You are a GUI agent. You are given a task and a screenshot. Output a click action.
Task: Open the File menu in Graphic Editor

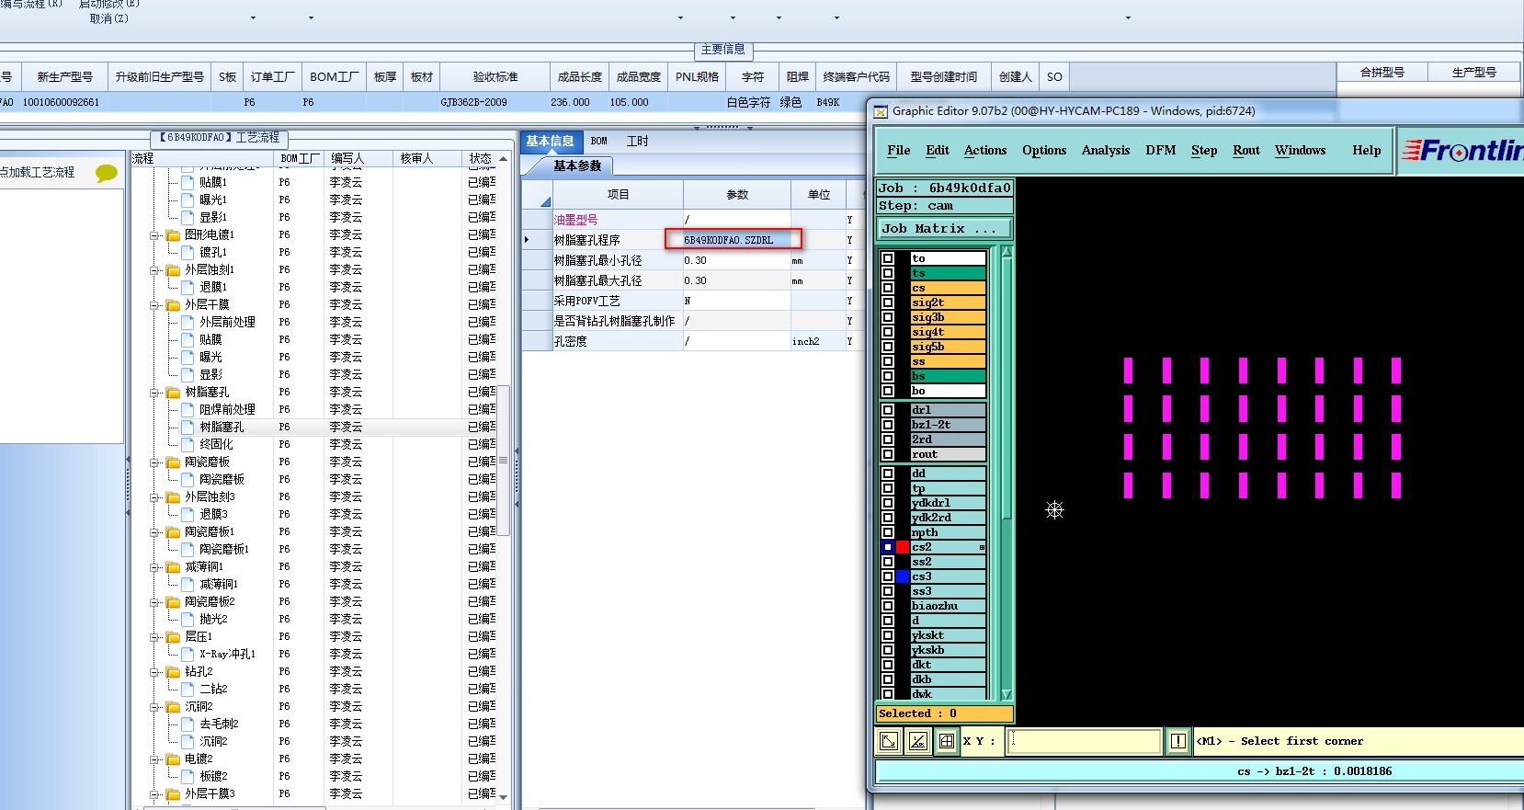[x=899, y=150]
